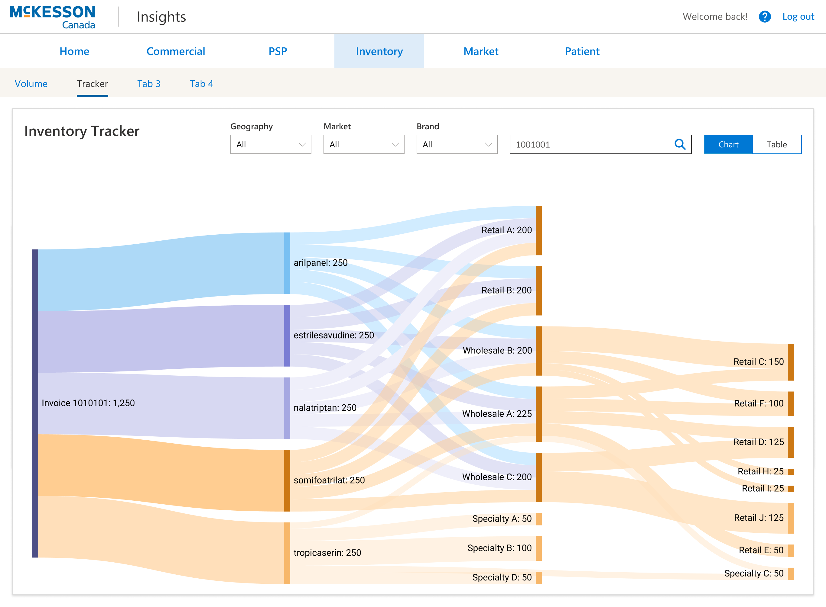Open the Tab 3 sub-tab
The image size is (826, 607).
[148, 84]
